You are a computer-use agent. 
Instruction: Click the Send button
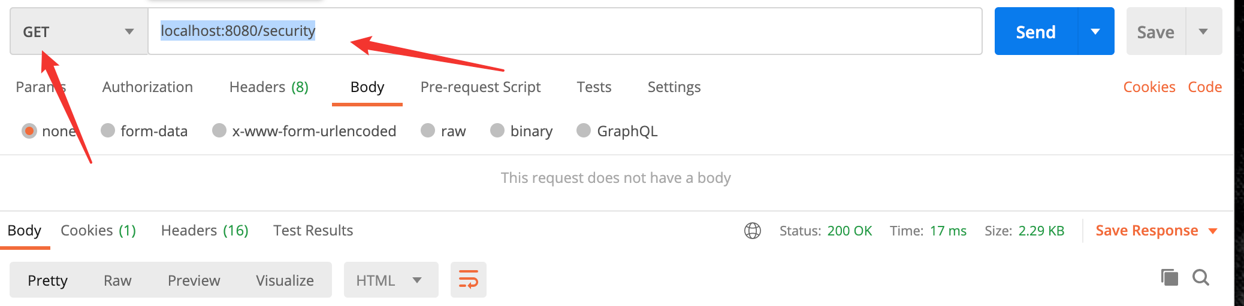(1035, 32)
